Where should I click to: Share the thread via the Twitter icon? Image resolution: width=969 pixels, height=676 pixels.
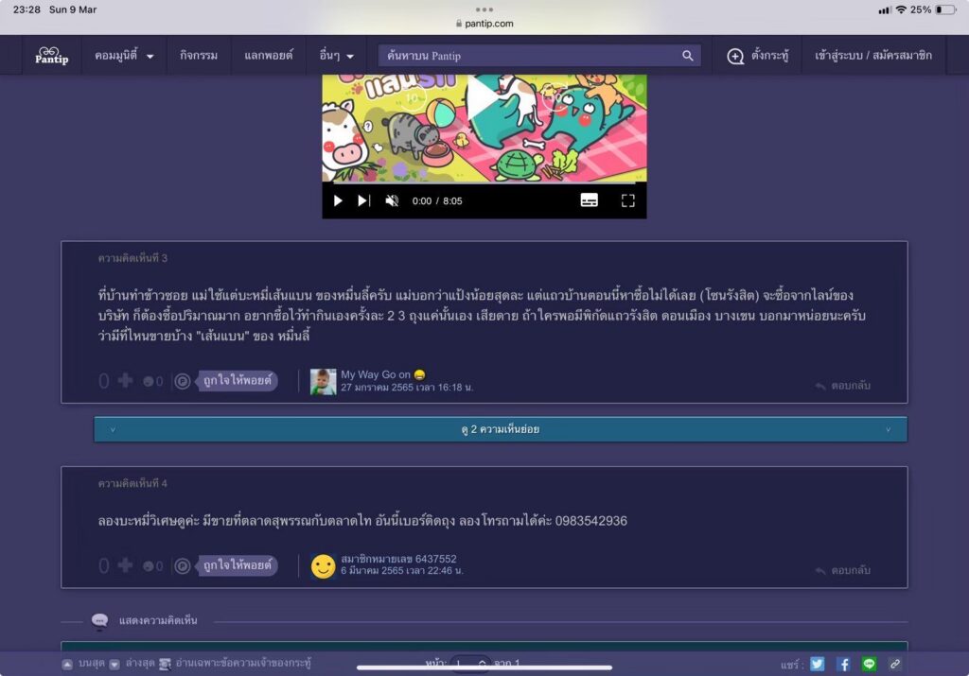coord(817,664)
